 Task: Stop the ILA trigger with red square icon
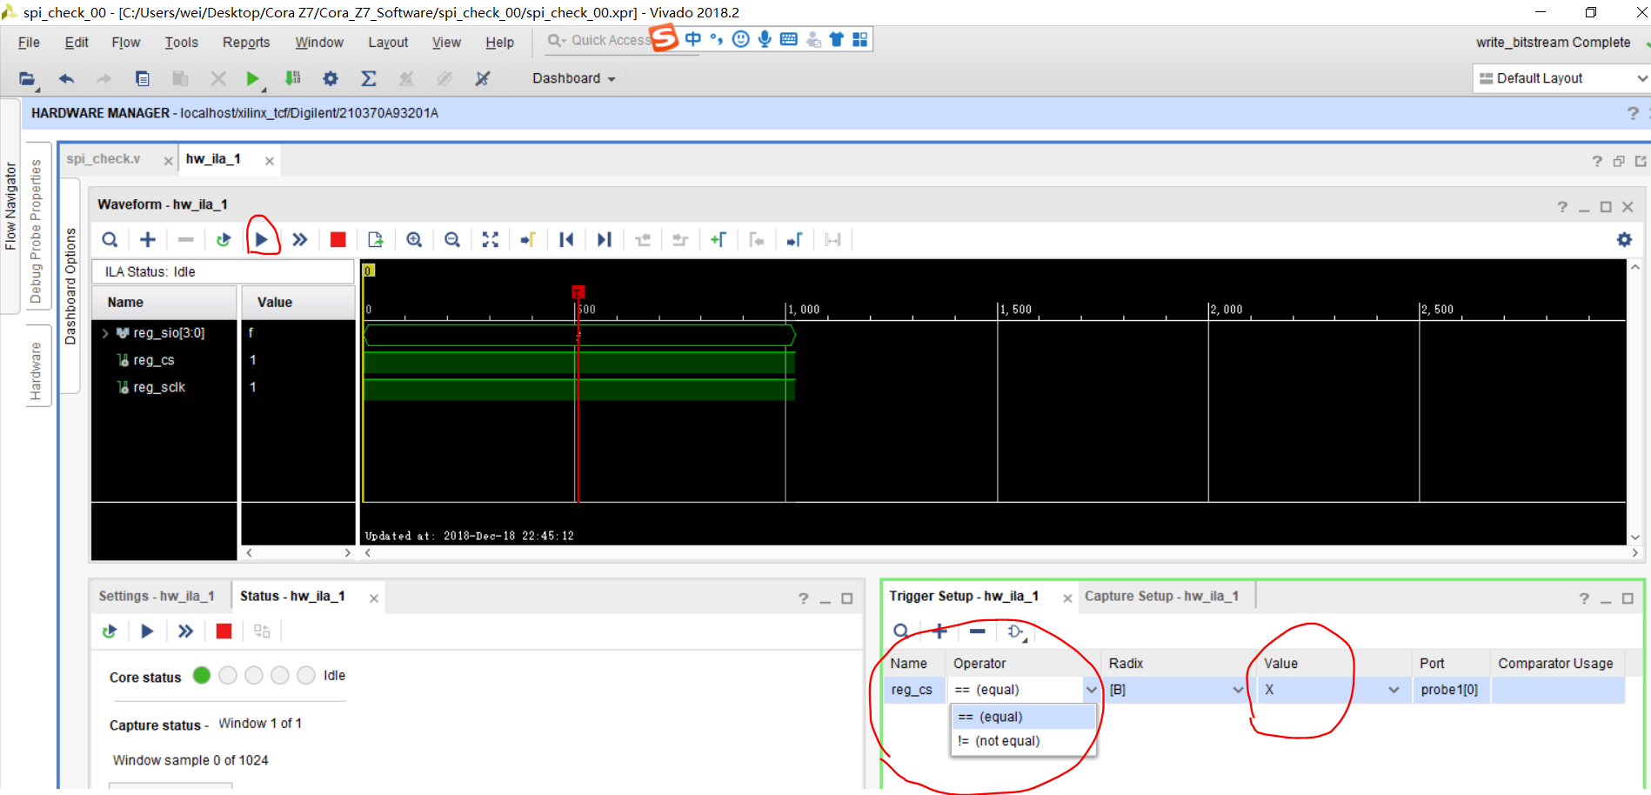pos(338,239)
